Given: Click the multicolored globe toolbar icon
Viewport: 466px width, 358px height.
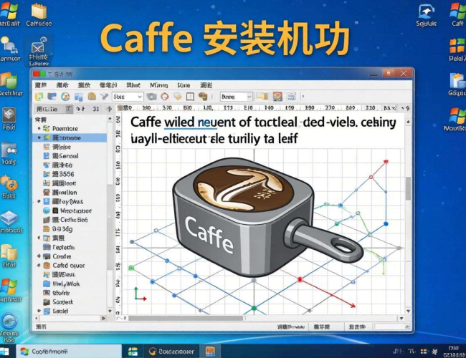Looking at the screenshot, I should point(65,97).
